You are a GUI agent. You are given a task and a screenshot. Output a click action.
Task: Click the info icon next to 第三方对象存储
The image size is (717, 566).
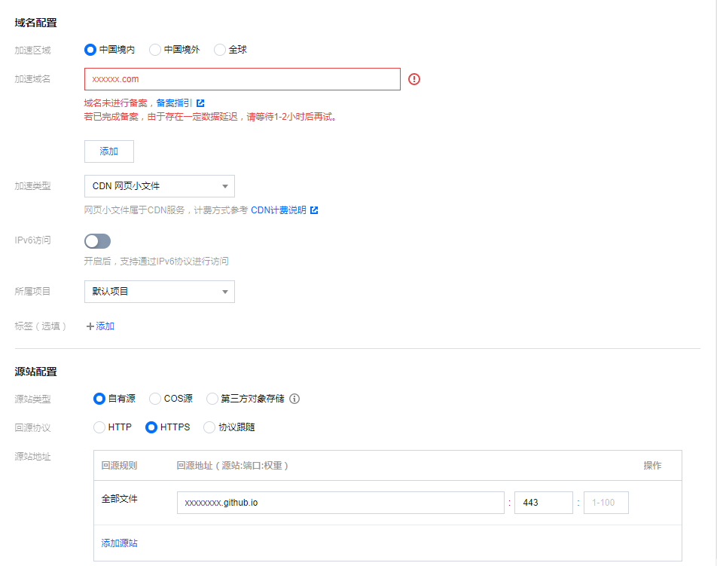click(293, 399)
